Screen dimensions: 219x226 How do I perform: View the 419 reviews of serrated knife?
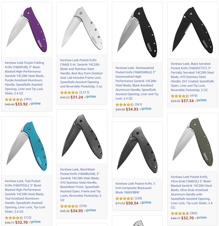point(194,96)
